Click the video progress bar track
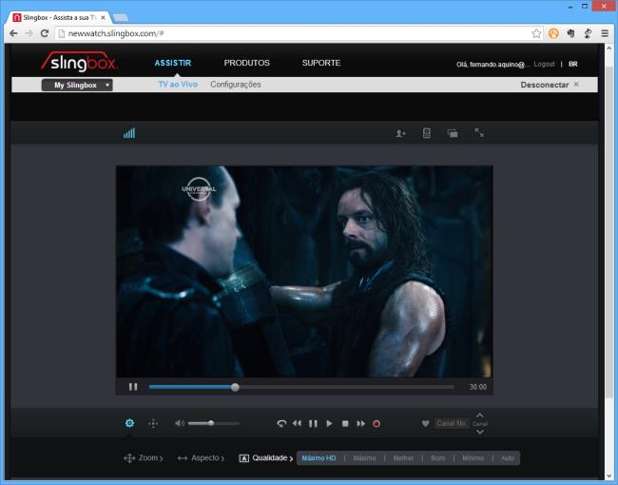 tap(301, 387)
